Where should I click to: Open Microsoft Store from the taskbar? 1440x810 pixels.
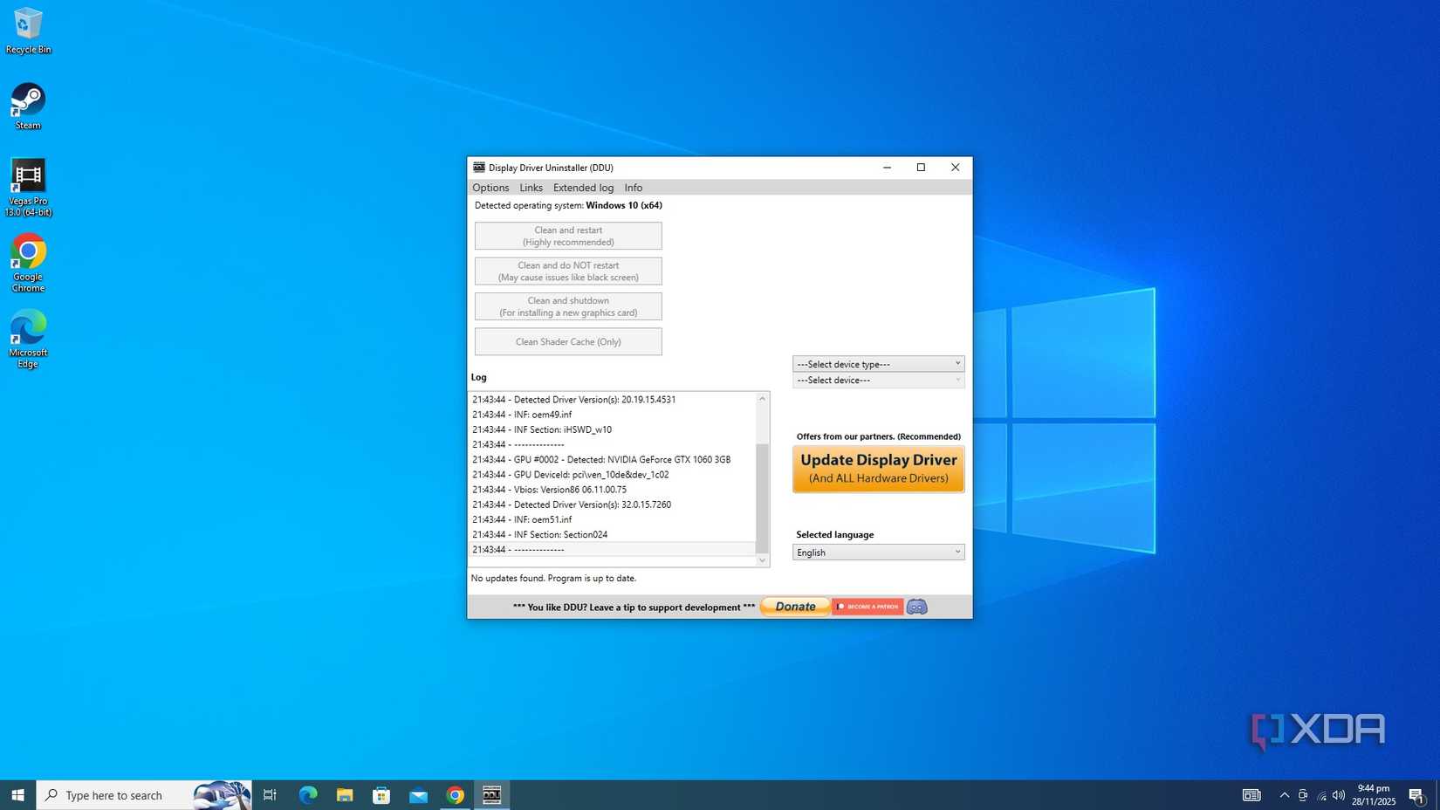click(381, 795)
